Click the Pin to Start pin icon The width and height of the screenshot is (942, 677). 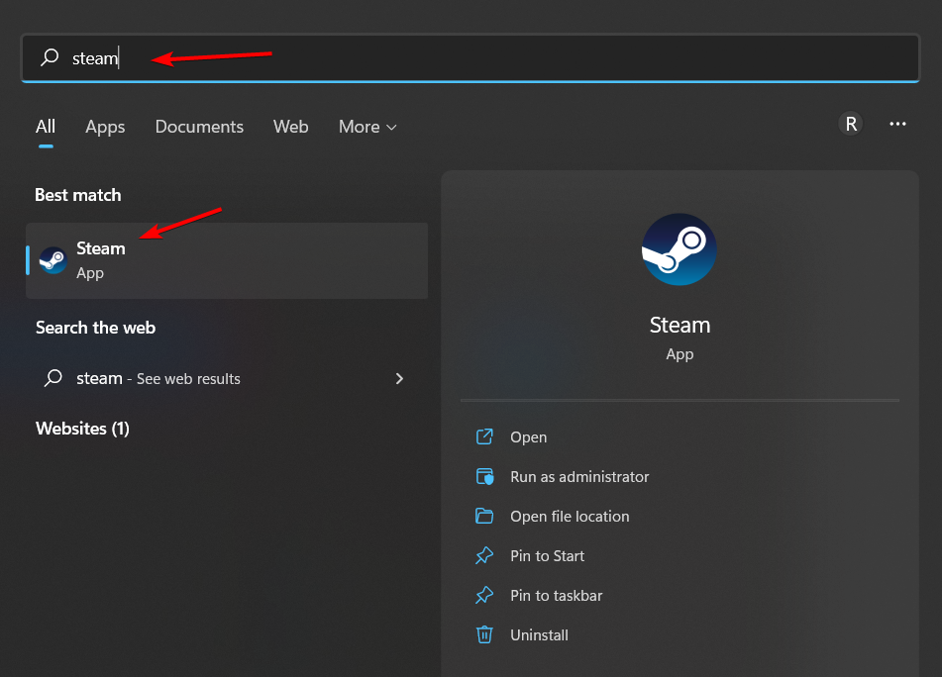[x=484, y=556]
